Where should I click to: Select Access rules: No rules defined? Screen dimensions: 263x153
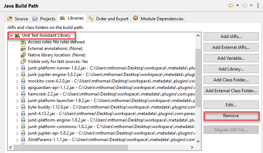click(56, 42)
